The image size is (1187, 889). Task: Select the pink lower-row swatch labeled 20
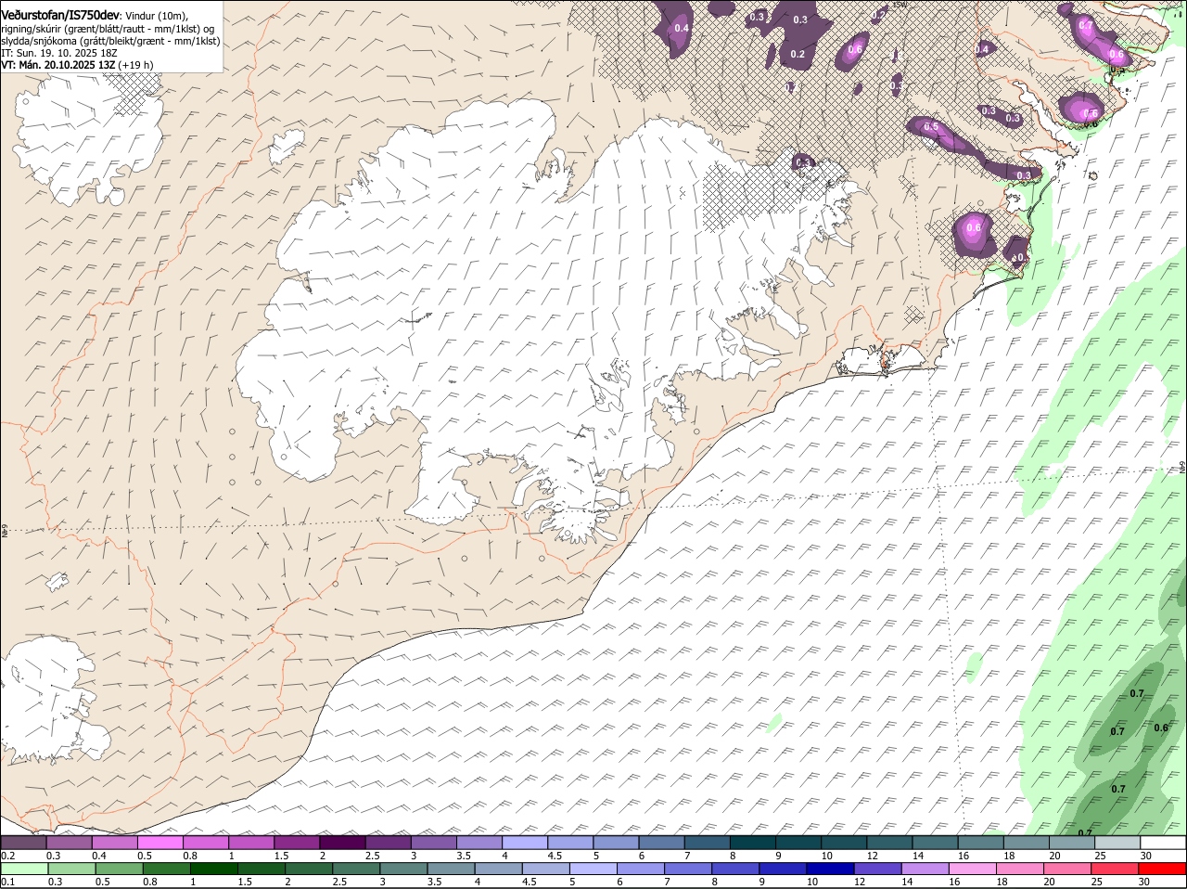tap(1066, 869)
